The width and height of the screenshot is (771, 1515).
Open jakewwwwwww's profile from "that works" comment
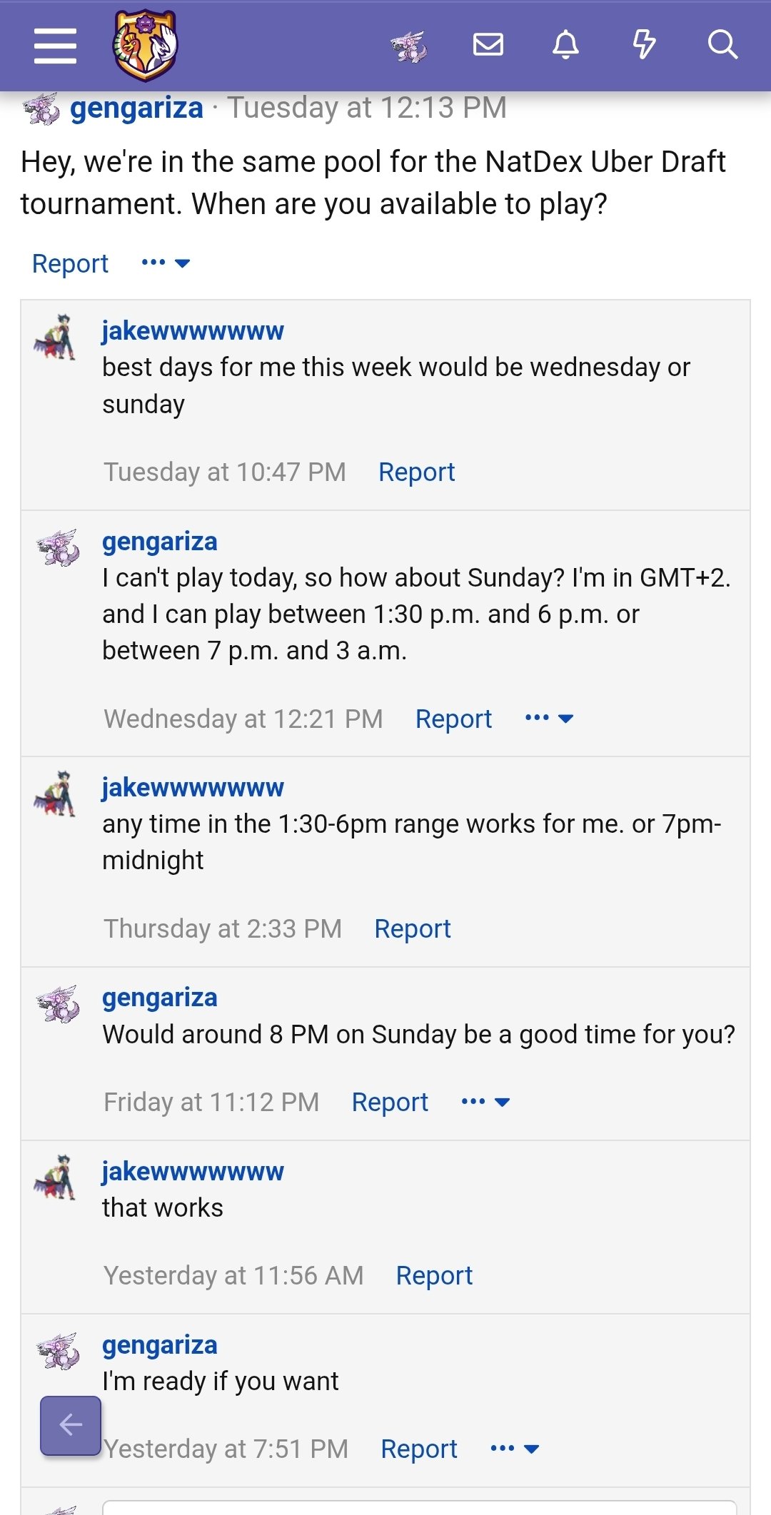pos(193,1171)
